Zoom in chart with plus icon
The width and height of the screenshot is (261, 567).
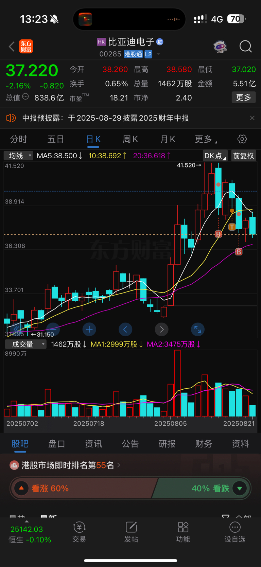(89, 329)
